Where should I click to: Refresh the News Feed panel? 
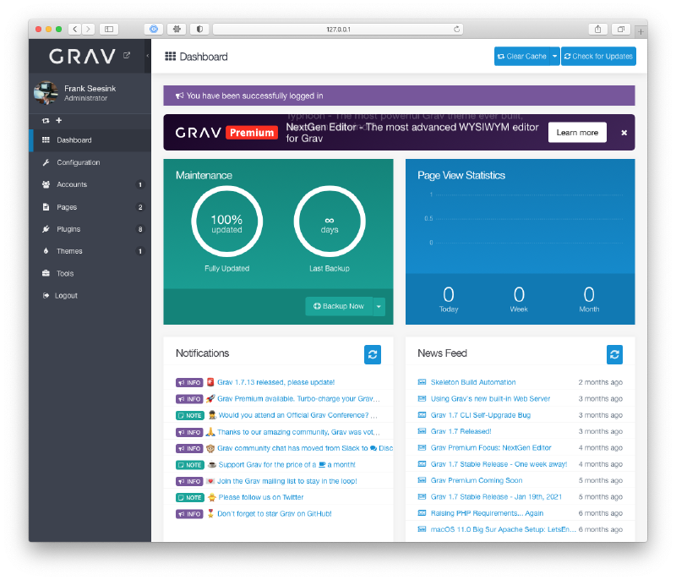pos(614,355)
